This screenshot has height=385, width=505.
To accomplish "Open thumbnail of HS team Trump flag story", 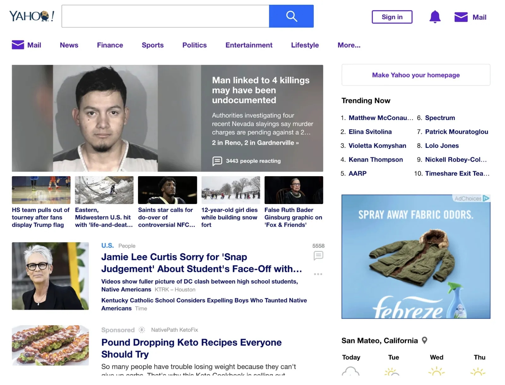I will [x=41, y=190].
